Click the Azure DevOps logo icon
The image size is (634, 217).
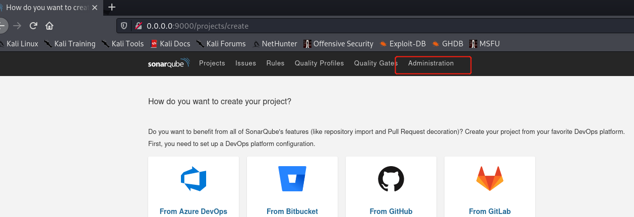click(x=194, y=179)
